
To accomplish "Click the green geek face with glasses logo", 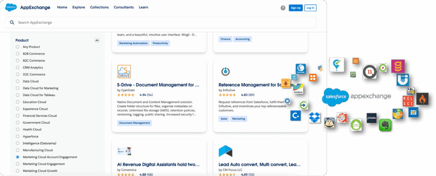I will point(356,125).
